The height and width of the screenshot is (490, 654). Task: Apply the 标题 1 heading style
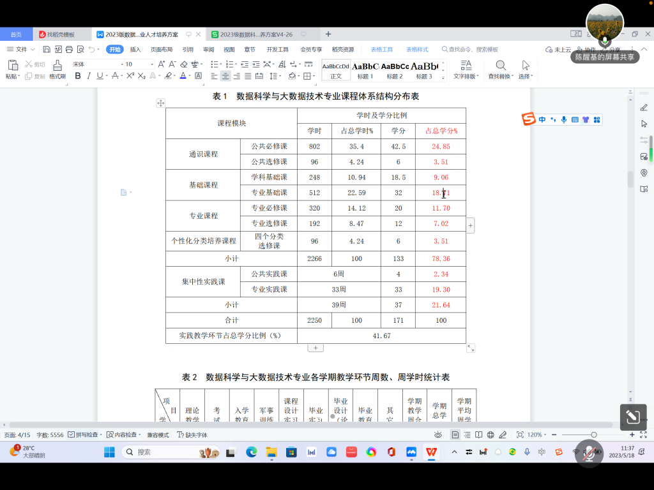click(x=365, y=69)
